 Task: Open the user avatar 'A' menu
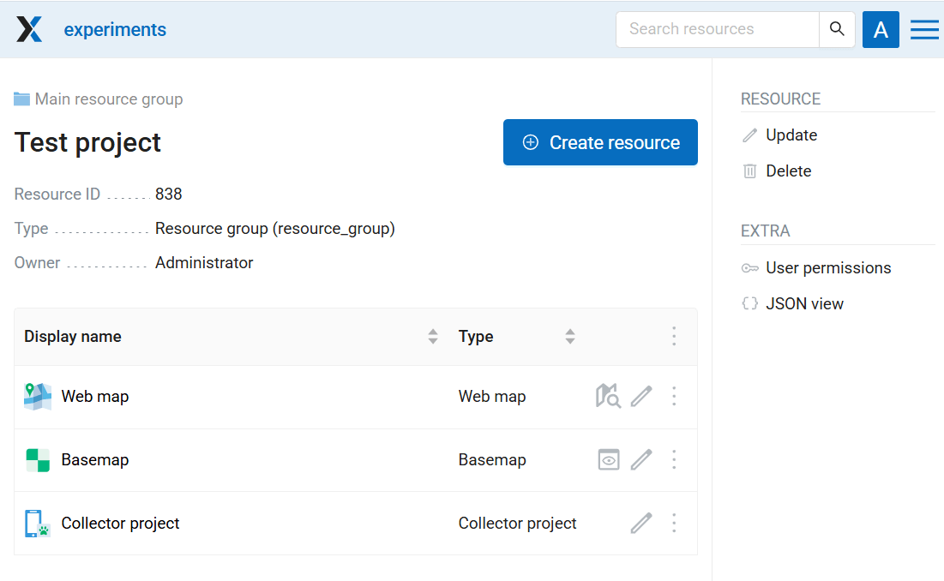881,30
